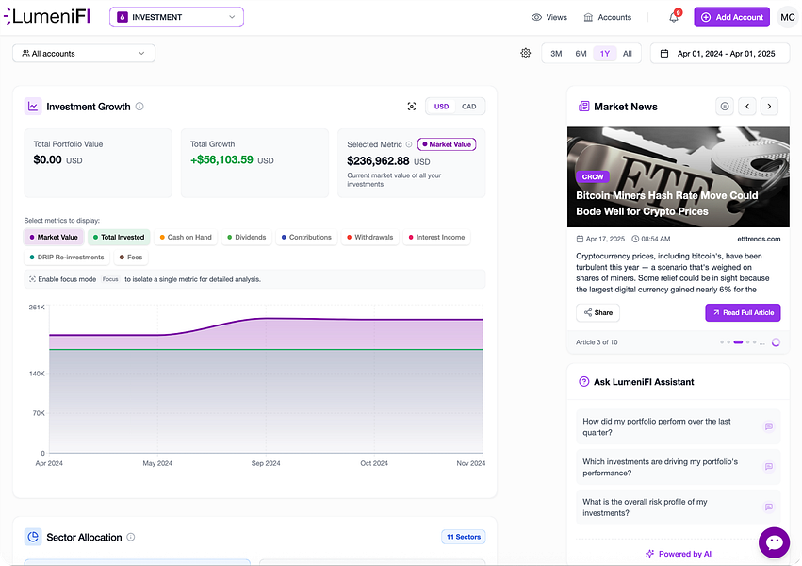
Task: Ask about portfolio performance last quarter
Action: click(x=679, y=426)
